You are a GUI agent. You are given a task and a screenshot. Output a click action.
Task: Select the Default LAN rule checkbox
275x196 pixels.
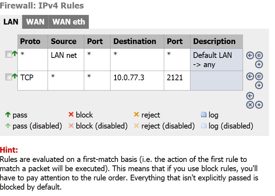pos(9,55)
